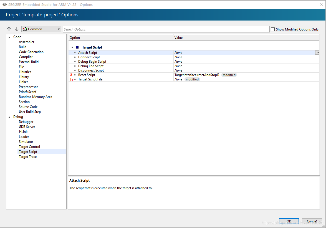
Task: Open the Linker options category
Action: point(23,82)
